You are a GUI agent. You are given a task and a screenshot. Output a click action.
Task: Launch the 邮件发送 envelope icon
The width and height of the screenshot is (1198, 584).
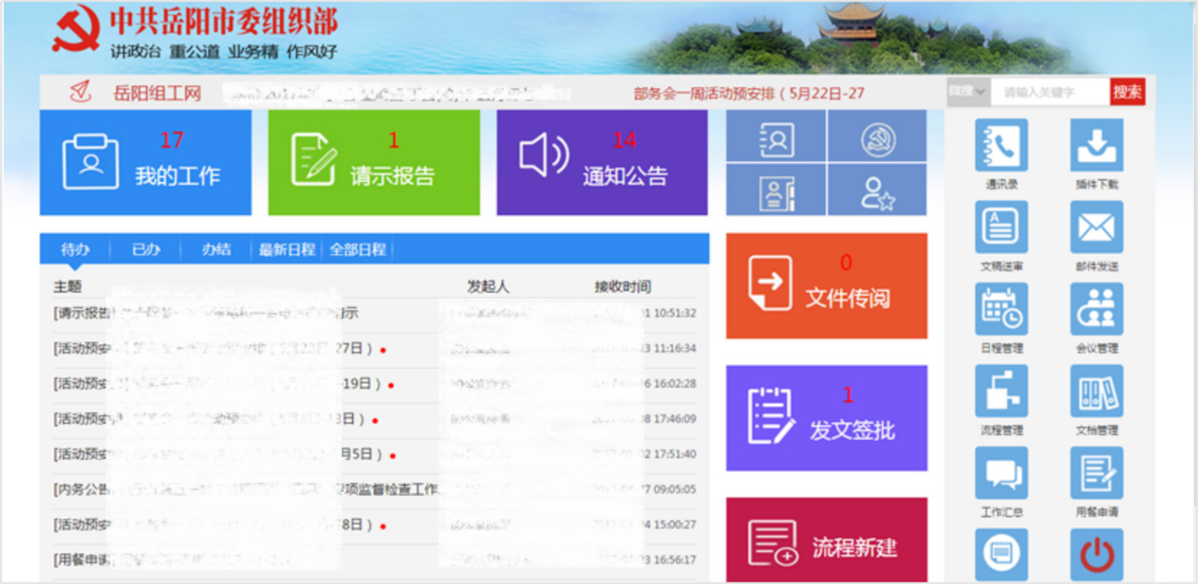point(1097,227)
